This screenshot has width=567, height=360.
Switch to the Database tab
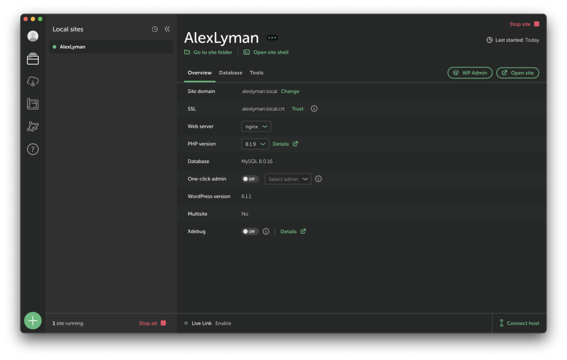(230, 73)
